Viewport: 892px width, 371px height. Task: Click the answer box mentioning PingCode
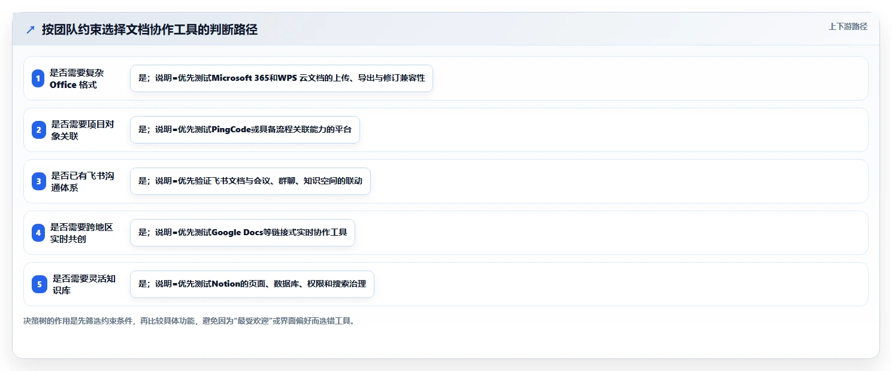tap(245, 130)
